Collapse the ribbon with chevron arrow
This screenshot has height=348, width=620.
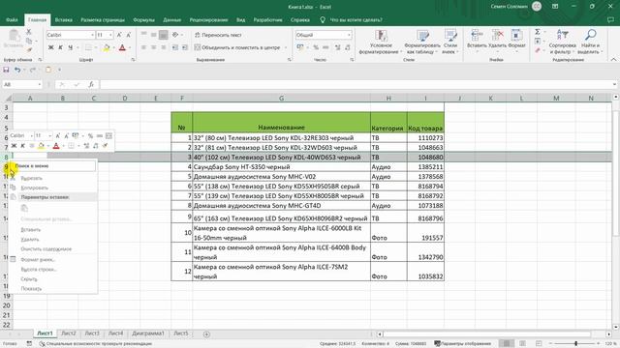pyautogui.click(x=613, y=60)
